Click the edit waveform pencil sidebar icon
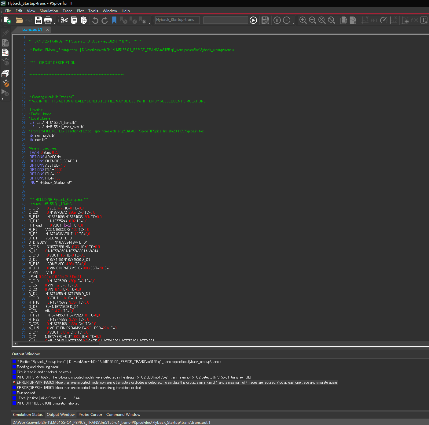The height and width of the screenshot is (425, 429). point(5,83)
